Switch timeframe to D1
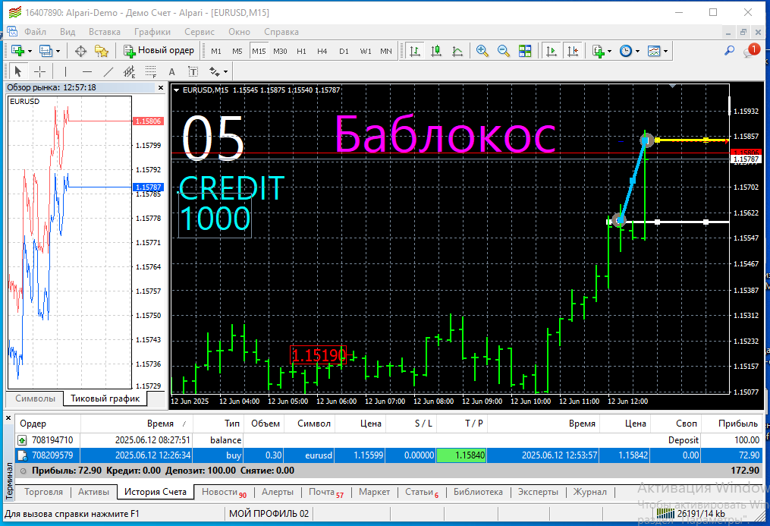Viewport: 770px width, 526px height. click(344, 51)
